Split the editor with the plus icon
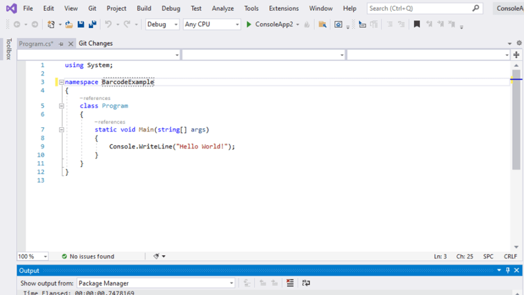 point(517,55)
